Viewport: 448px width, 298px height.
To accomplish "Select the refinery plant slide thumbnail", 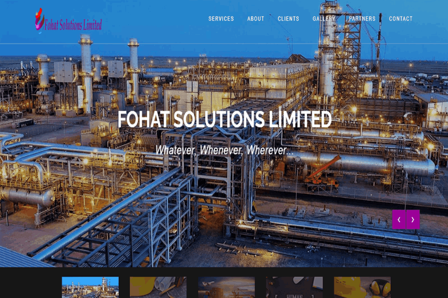I will click(90, 287).
